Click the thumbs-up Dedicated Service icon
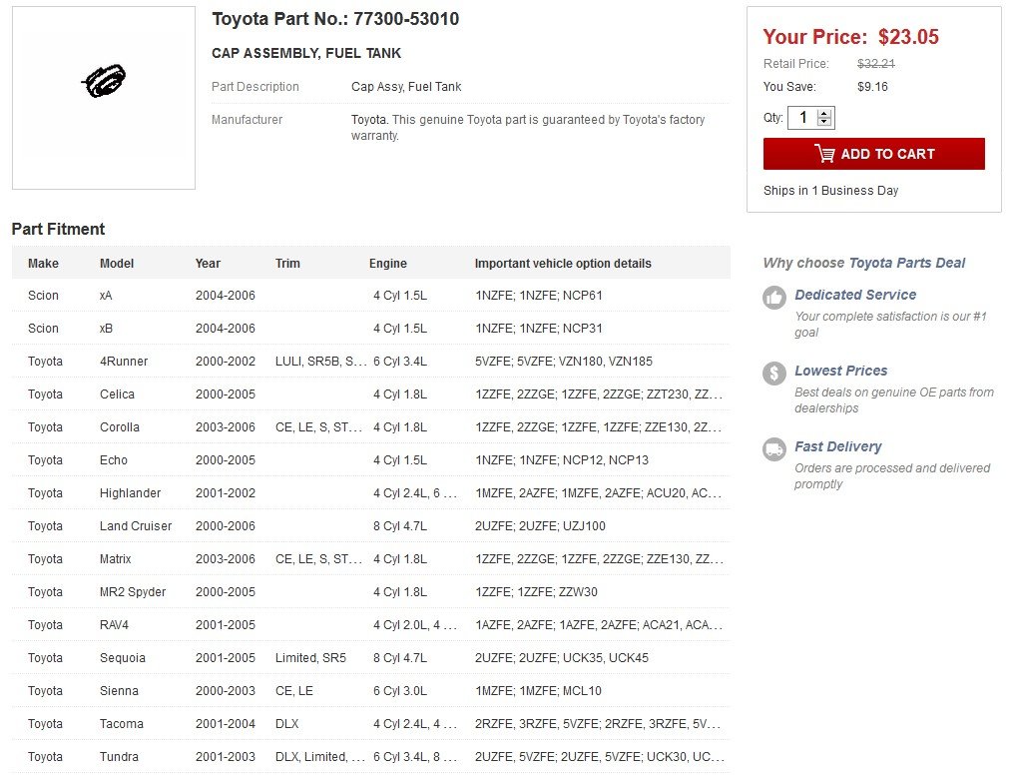Screen dimensions: 1013x784 pos(773,298)
